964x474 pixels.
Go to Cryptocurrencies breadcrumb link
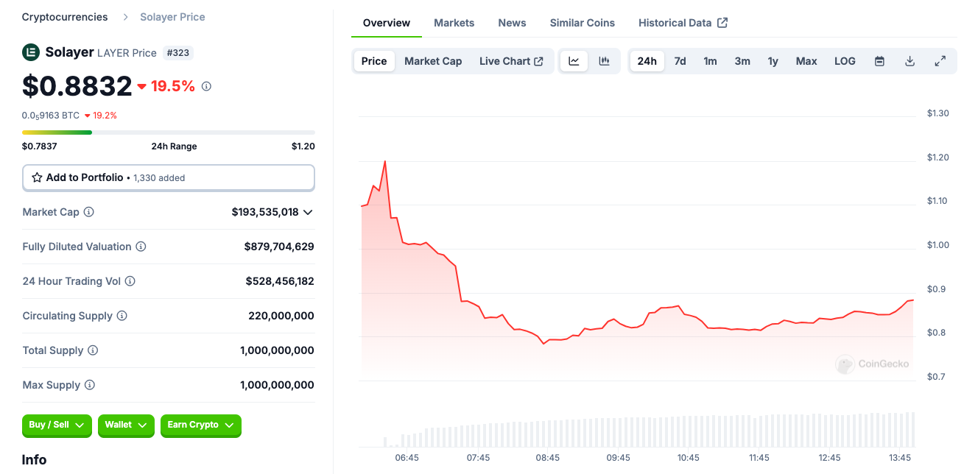65,17
